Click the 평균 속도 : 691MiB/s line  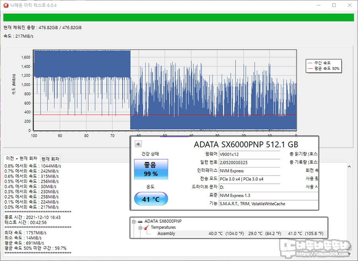(24, 243)
